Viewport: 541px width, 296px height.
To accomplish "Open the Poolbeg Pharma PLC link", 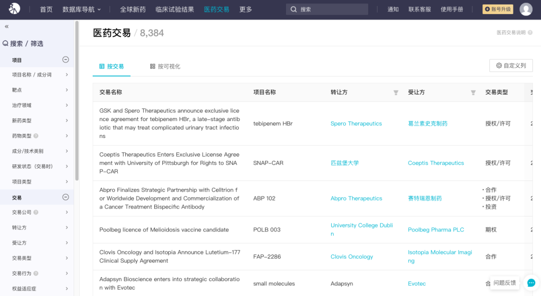I will click(436, 230).
